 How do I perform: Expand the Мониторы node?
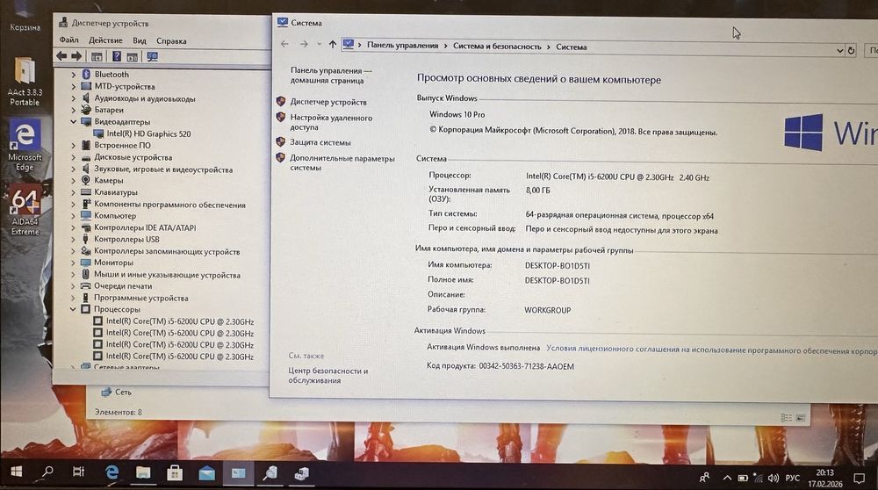pos(74,263)
